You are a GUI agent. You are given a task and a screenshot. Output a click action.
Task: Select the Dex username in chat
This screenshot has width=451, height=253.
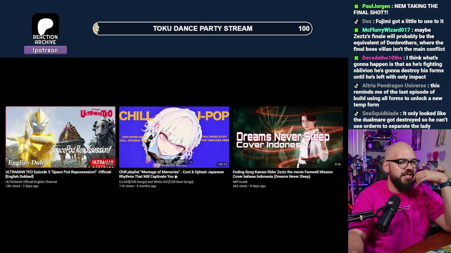click(x=367, y=21)
